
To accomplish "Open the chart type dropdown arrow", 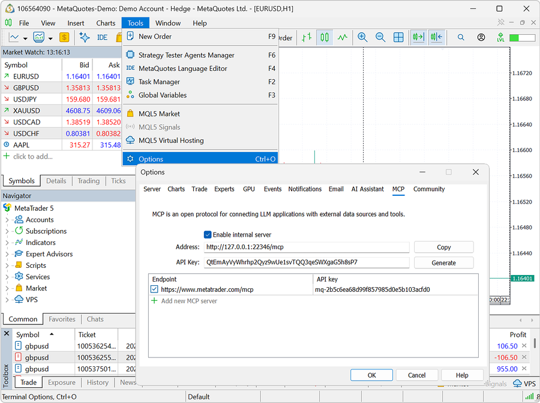I will (x=25, y=38).
